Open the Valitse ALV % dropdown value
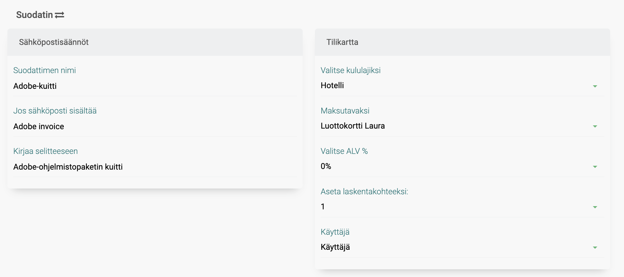The image size is (624, 277). click(450, 166)
